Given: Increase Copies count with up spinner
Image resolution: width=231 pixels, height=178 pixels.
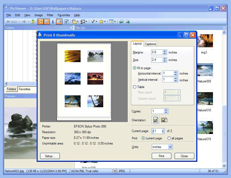Looking at the screenshot, I should pos(166,110).
